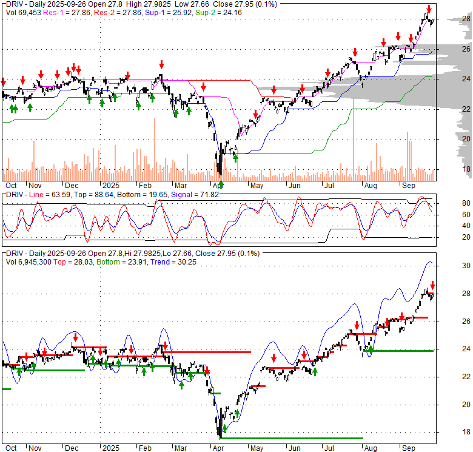The image size is (473, 452).
Task: Click the 30 price label on the lower chart axis
Action: [466, 266]
